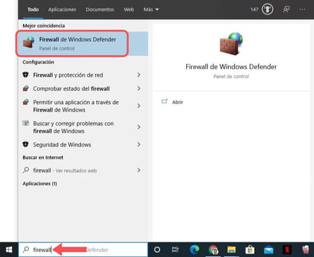Expand arrow for Comprobar estado del firewall

point(139,89)
